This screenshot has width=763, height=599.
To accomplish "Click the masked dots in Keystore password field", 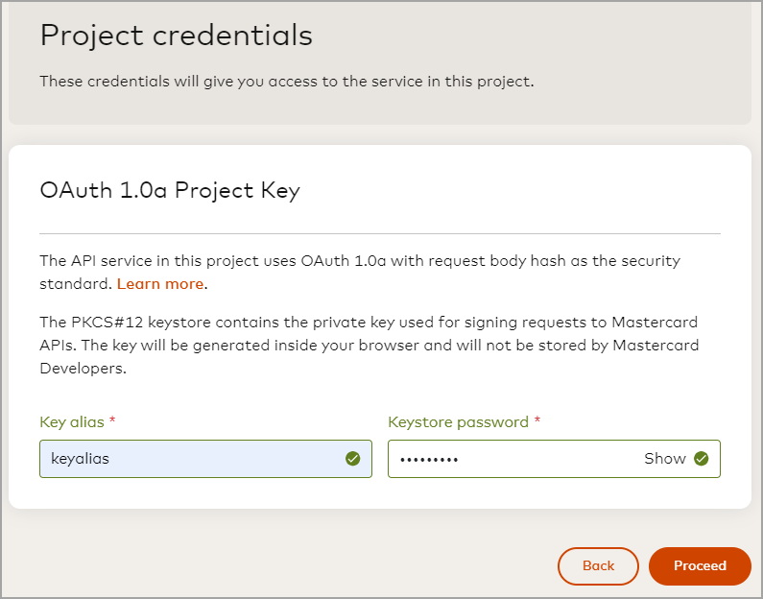I will click(429, 460).
